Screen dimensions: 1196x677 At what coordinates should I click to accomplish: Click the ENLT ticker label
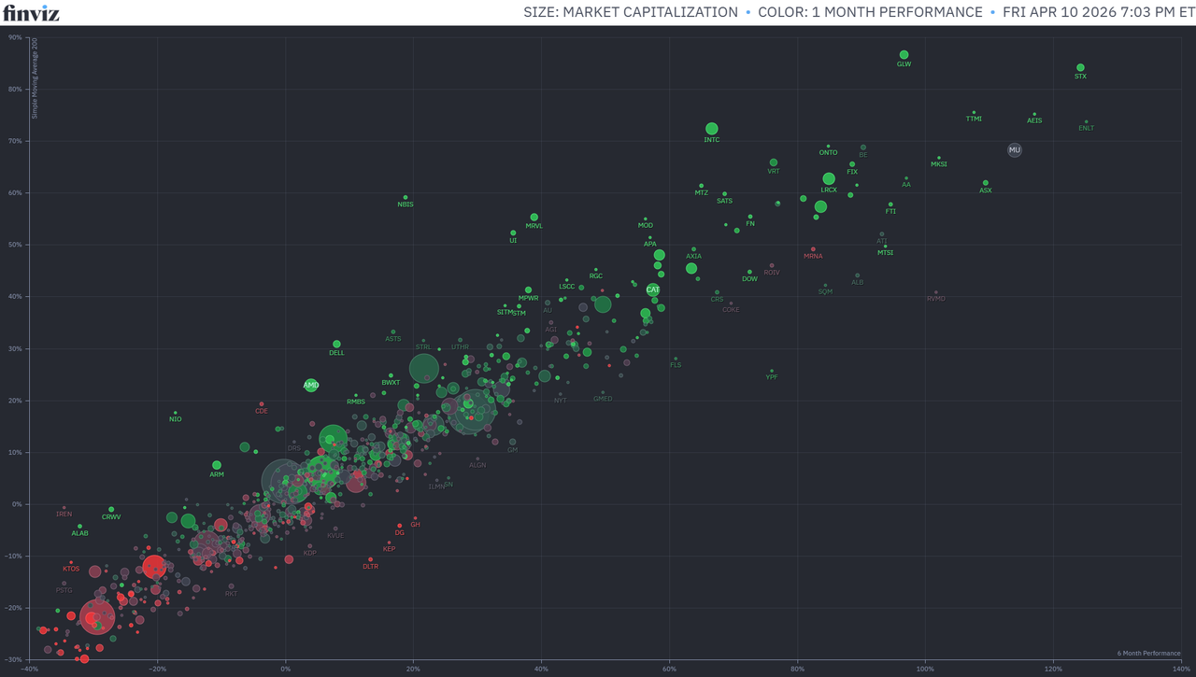click(x=1086, y=128)
